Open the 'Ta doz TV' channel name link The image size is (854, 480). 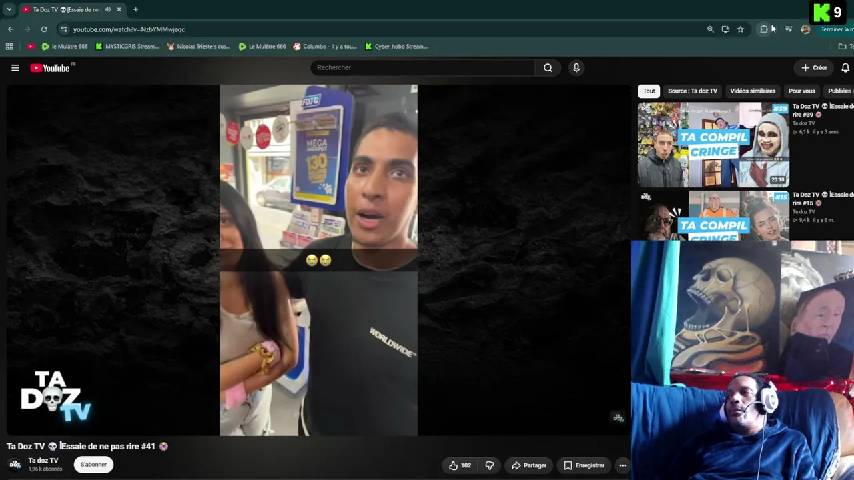point(43,461)
